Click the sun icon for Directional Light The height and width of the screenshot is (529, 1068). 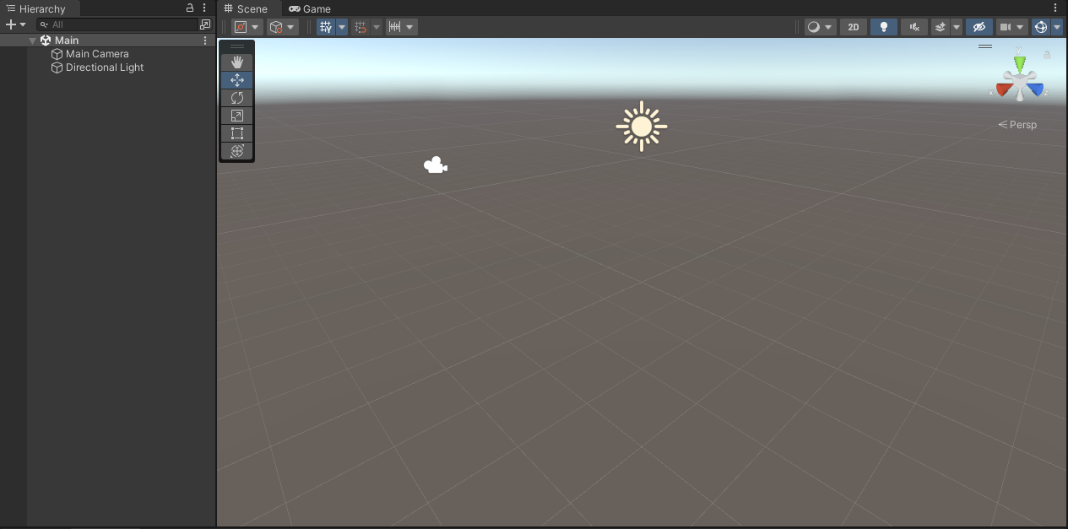642,127
